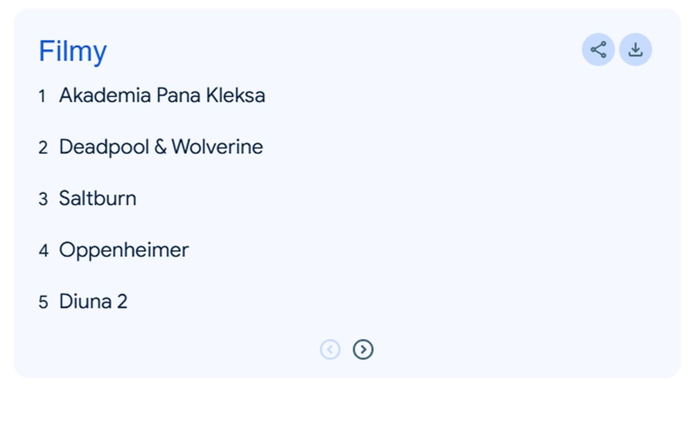
Task: Go to the next page of films
Action: [363, 349]
